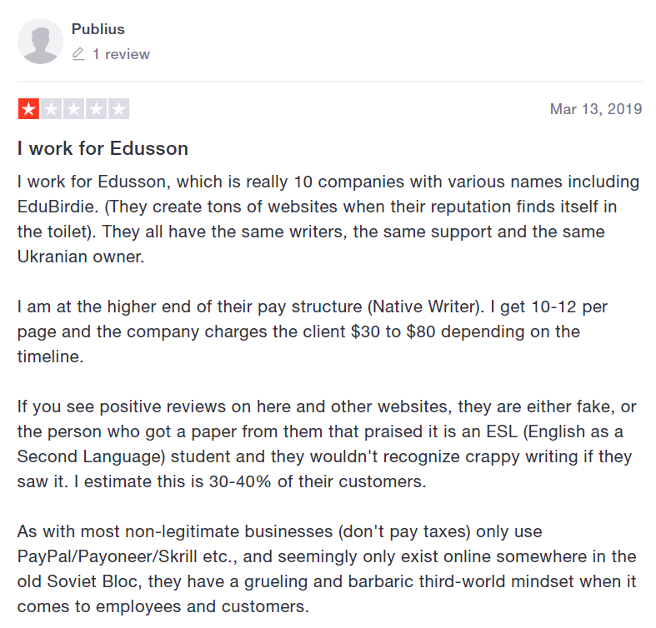Click the '$30 to $80' price text
Viewport: 656px width, 628px height.
point(393,331)
